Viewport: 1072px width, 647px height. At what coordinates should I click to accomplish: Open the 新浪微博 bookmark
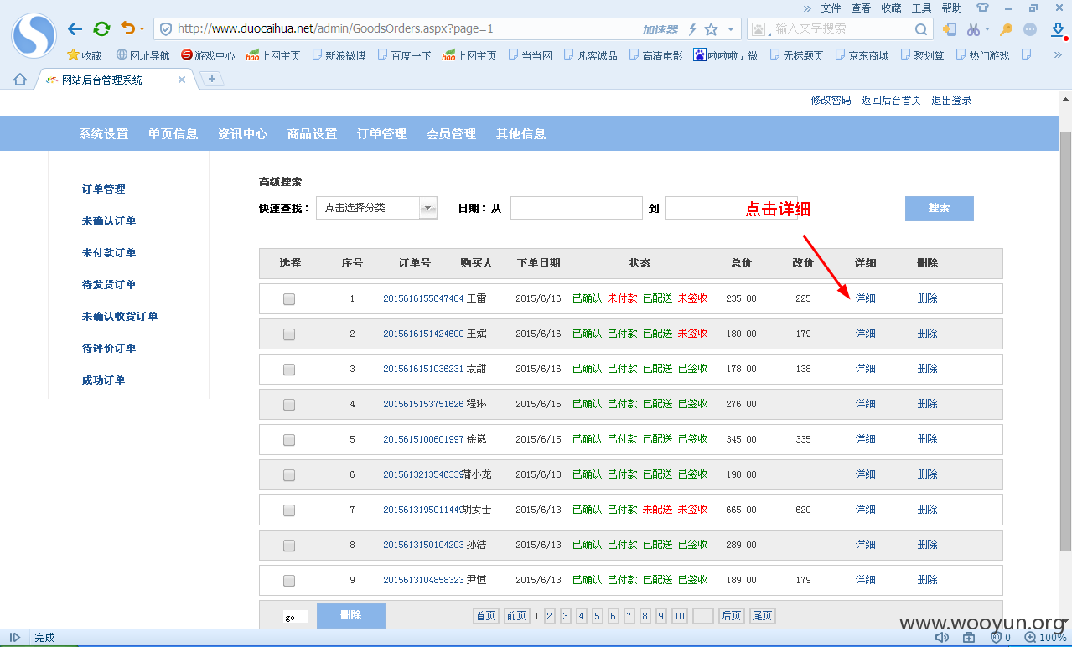tap(339, 55)
